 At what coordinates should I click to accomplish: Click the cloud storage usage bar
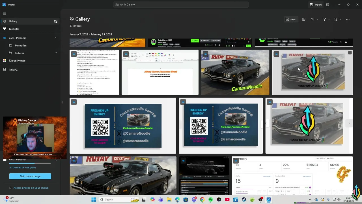[x=30, y=163]
